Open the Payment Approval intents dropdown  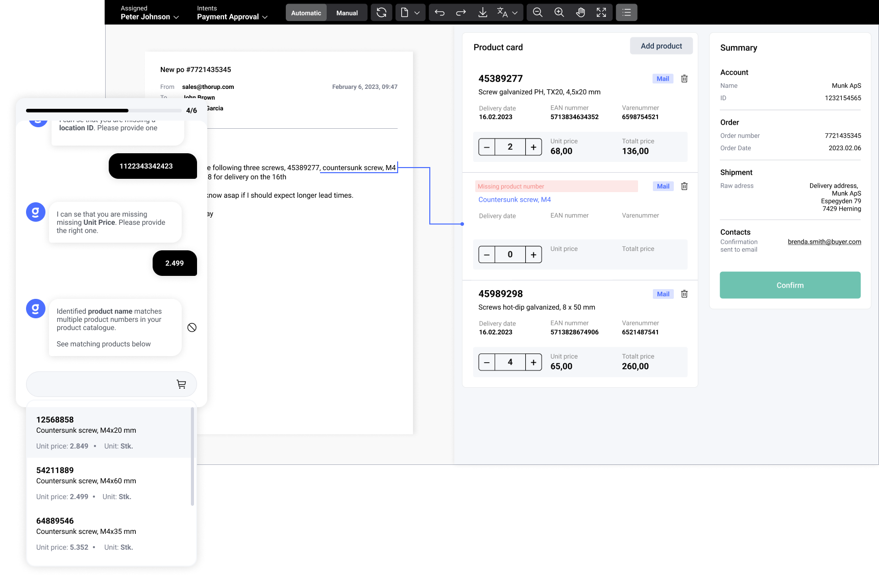coord(232,13)
